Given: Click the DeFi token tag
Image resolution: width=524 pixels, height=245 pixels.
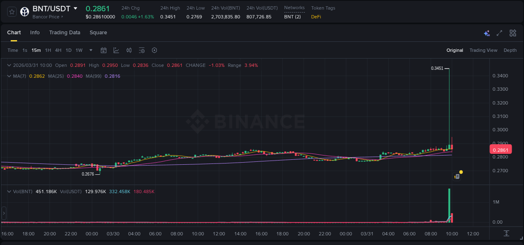Looking at the screenshot, I should (315, 17).
